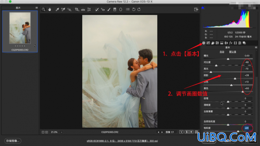The width and height of the screenshot is (260, 146).
Task: Zoom in with the plus button
Action: coord(46,132)
